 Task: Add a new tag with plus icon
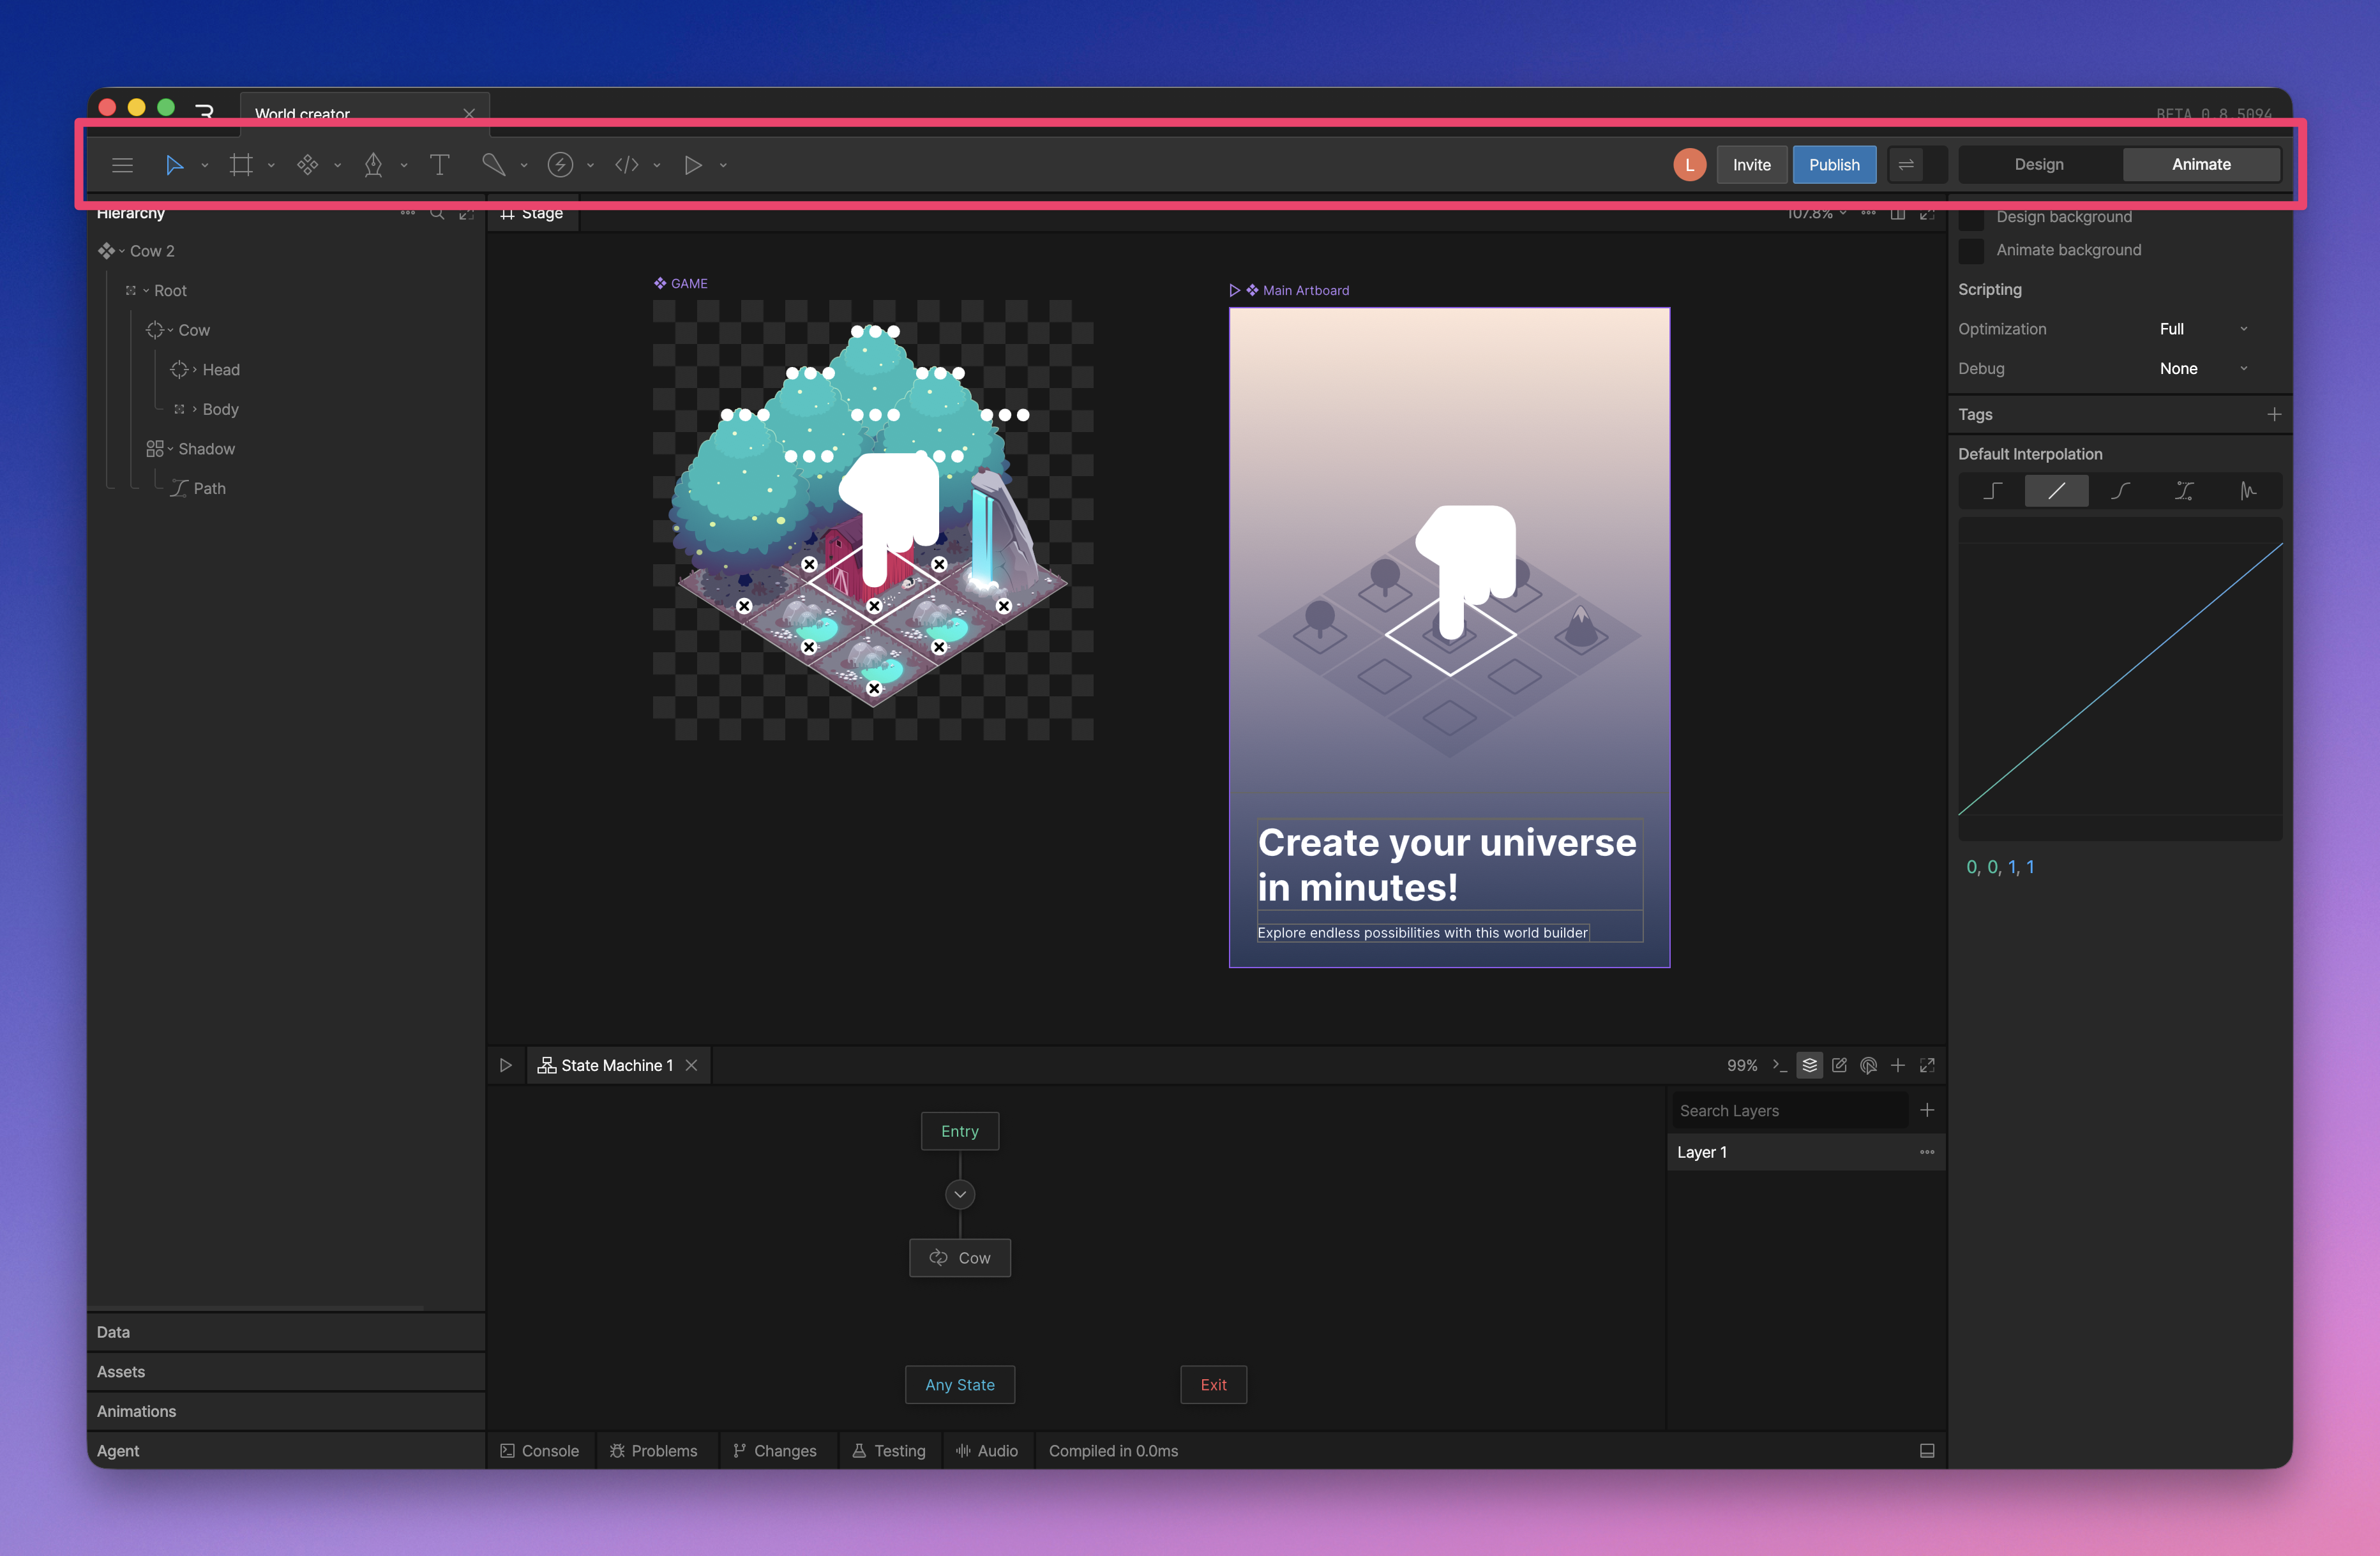tap(2274, 414)
